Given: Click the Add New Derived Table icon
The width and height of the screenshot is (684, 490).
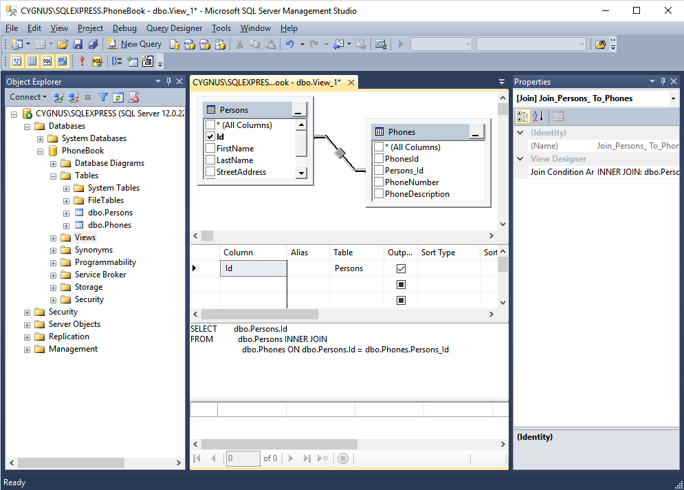Looking at the screenshot, I should (x=148, y=61).
